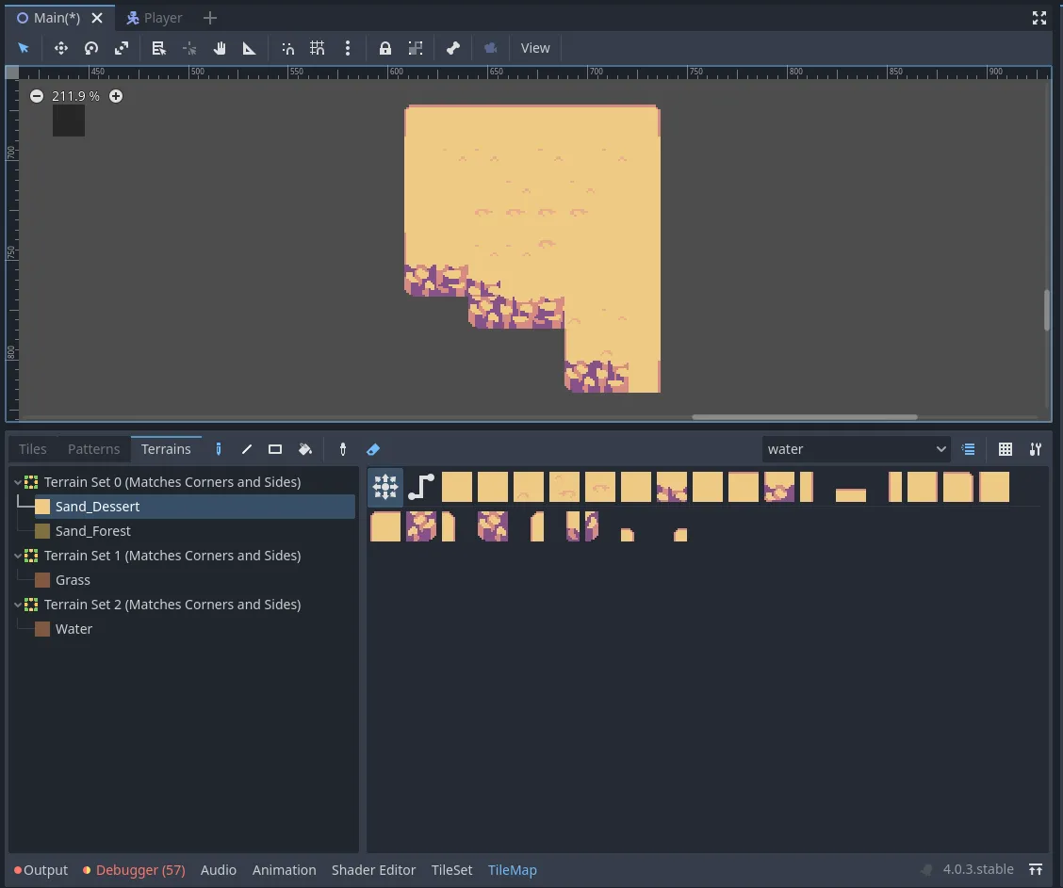The height and width of the screenshot is (888, 1063).
Task: Open TileMap options sliders menu
Action: [x=1036, y=449]
